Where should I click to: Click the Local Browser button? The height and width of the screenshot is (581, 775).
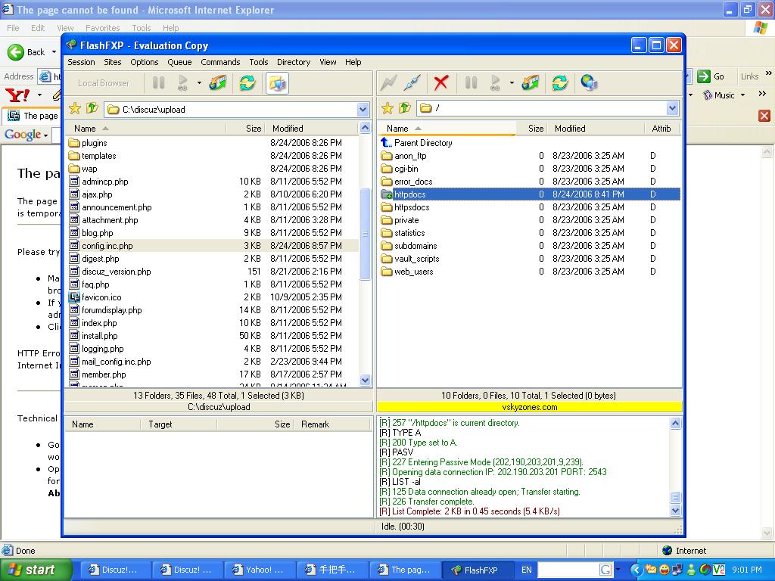coord(103,83)
